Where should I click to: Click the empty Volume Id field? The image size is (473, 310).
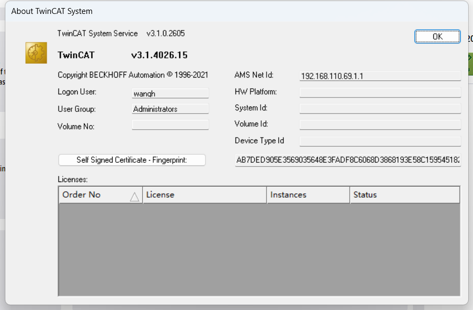pyautogui.click(x=380, y=125)
